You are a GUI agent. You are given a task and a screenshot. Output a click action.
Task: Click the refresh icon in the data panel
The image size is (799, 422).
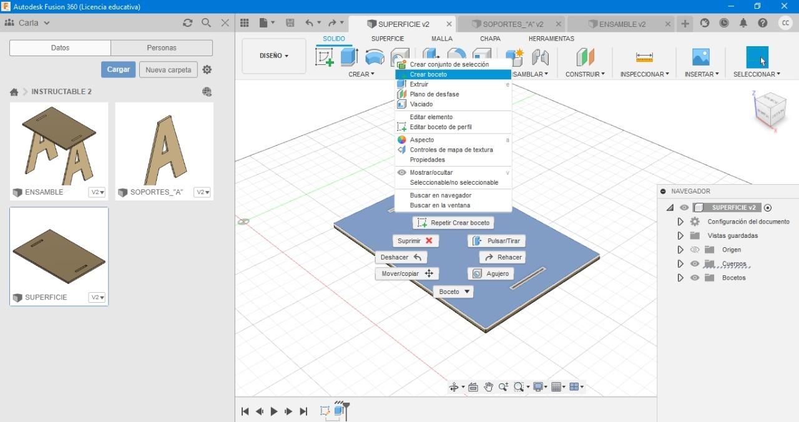[187, 23]
